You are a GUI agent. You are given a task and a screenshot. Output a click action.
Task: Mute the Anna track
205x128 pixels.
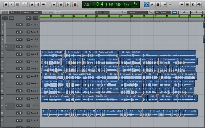click(x=17, y=54)
